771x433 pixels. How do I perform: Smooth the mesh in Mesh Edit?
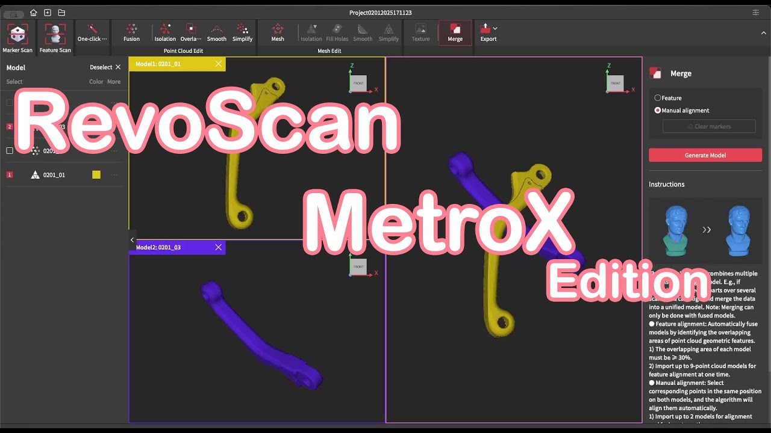pos(363,33)
